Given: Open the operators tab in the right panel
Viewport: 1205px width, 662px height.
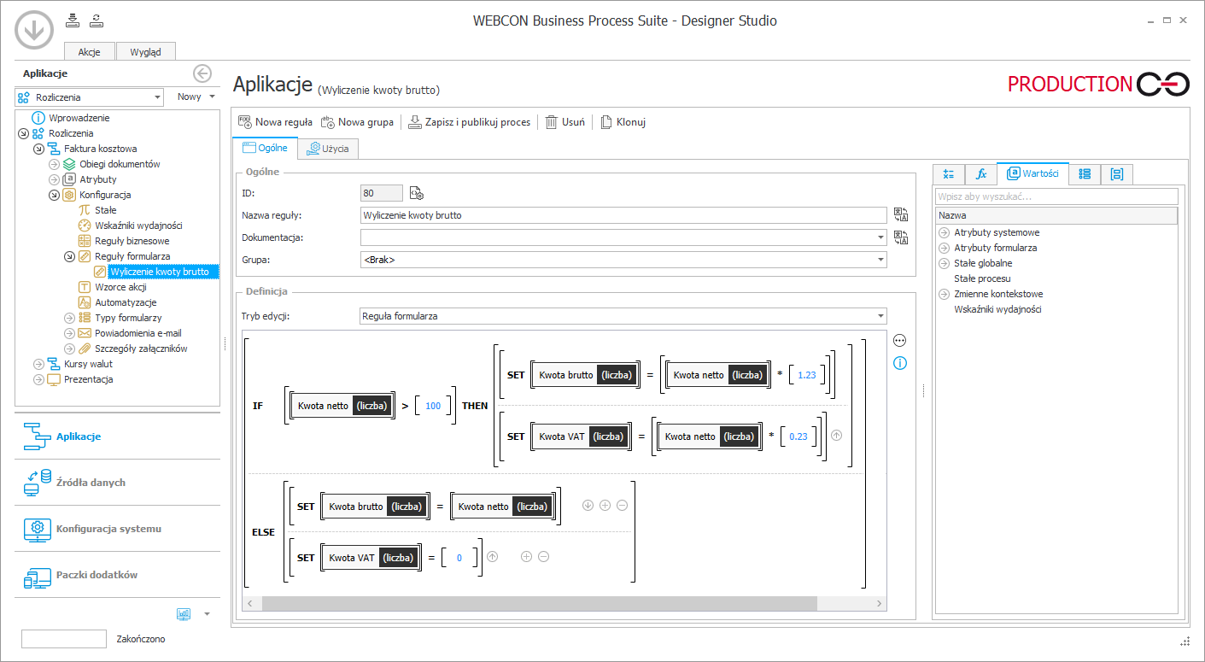Looking at the screenshot, I should [x=948, y=173].
